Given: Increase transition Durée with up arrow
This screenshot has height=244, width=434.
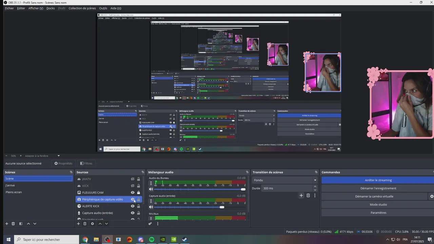Looking at the screenshot, I should click(x=315, y=186).
